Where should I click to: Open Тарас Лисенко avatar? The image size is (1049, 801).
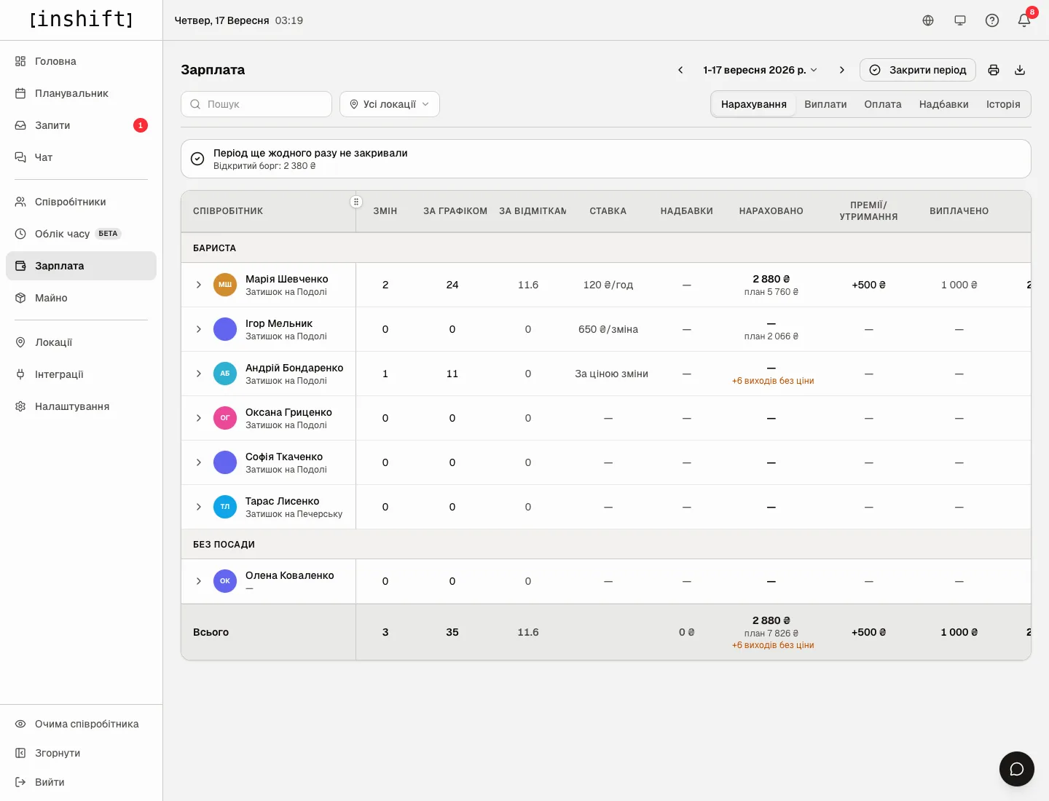tap(225, 507)
